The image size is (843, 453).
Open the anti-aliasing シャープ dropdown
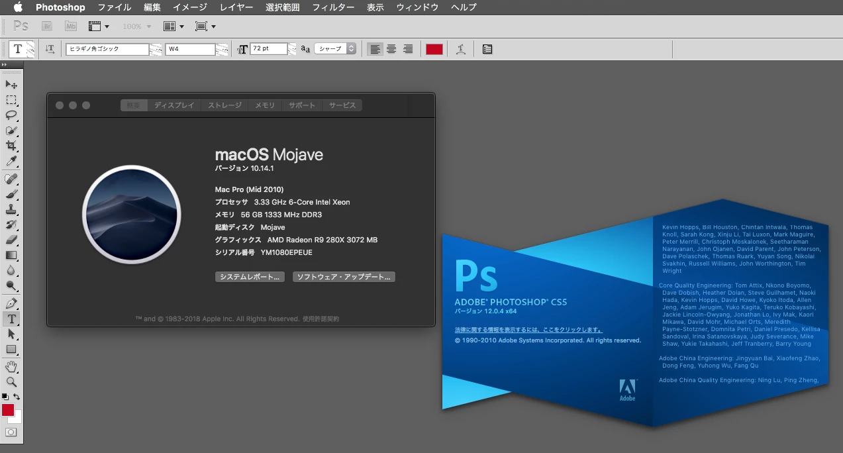click(x=335, y=49)
